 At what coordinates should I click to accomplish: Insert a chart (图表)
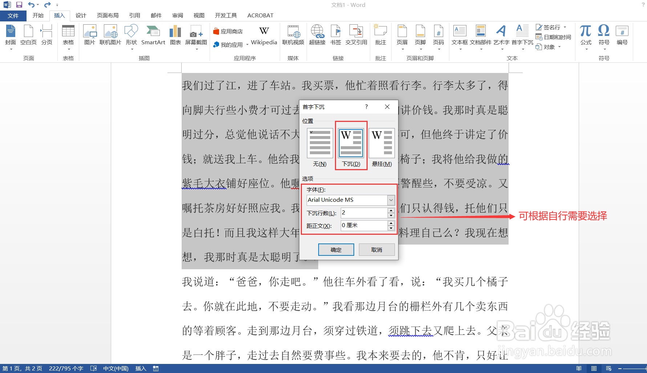(x=175, y=35)
